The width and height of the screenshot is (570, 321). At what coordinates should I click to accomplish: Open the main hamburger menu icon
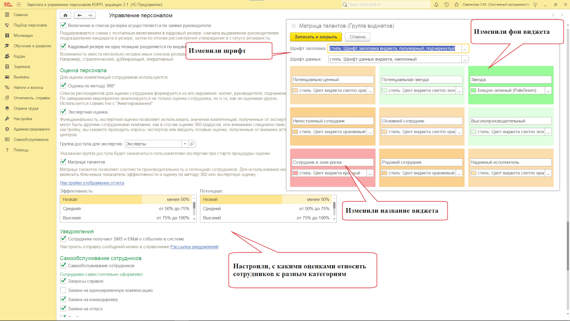tap(19, 4)
